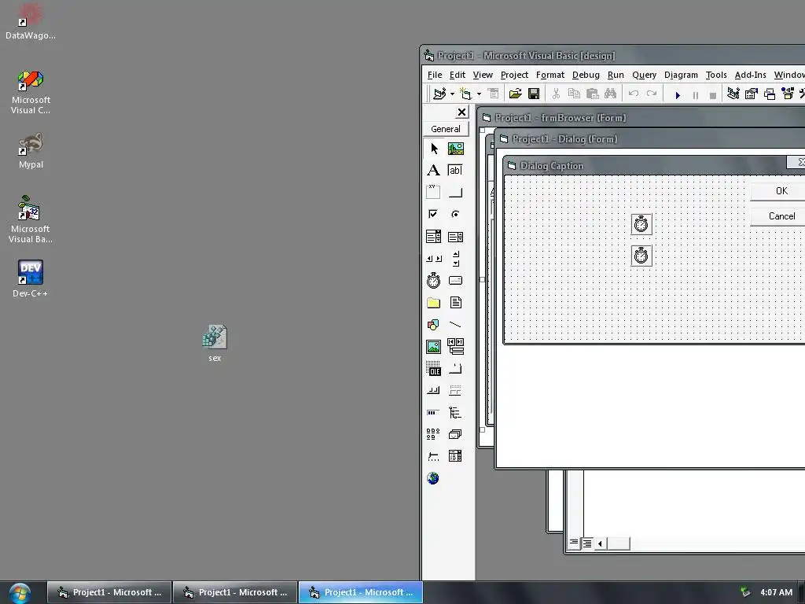Select the TextBox control tool
This screenshot has width=805, height=604.
point(455,171)
